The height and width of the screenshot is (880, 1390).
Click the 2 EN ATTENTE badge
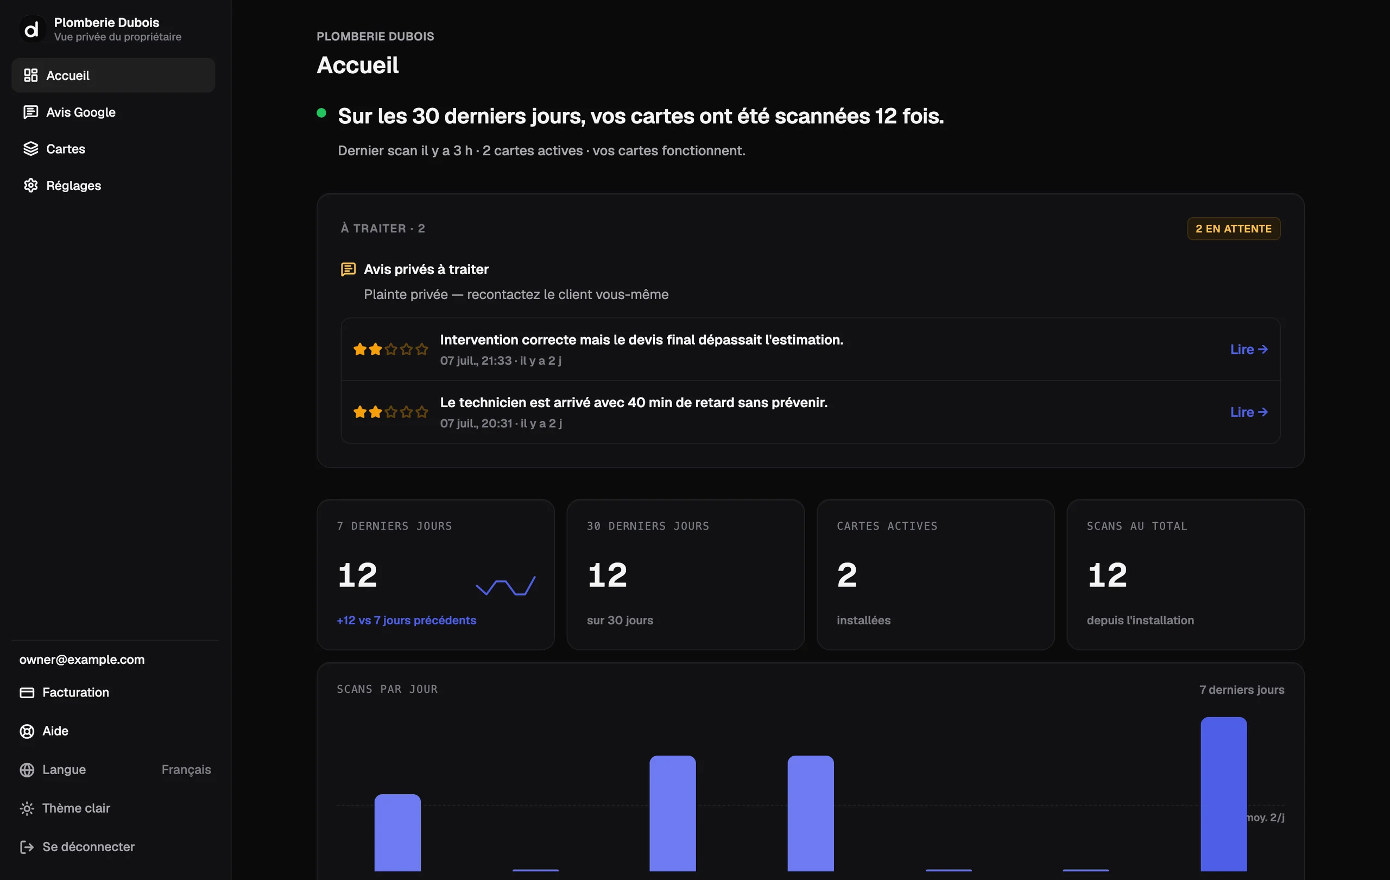click(1234, 229)
